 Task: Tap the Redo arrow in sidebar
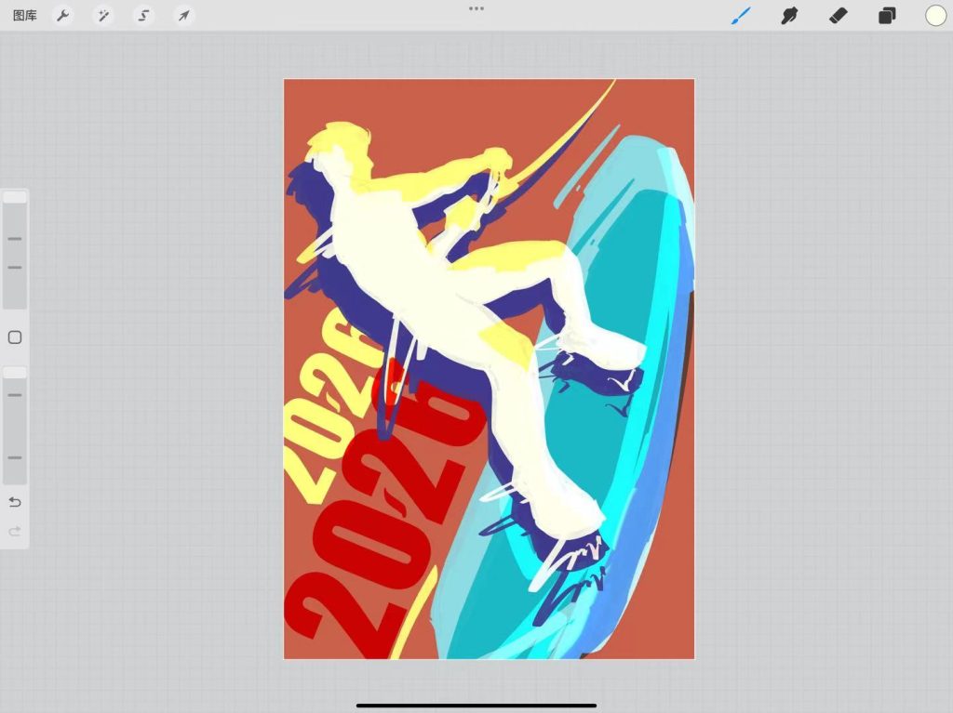coord(15,532)
